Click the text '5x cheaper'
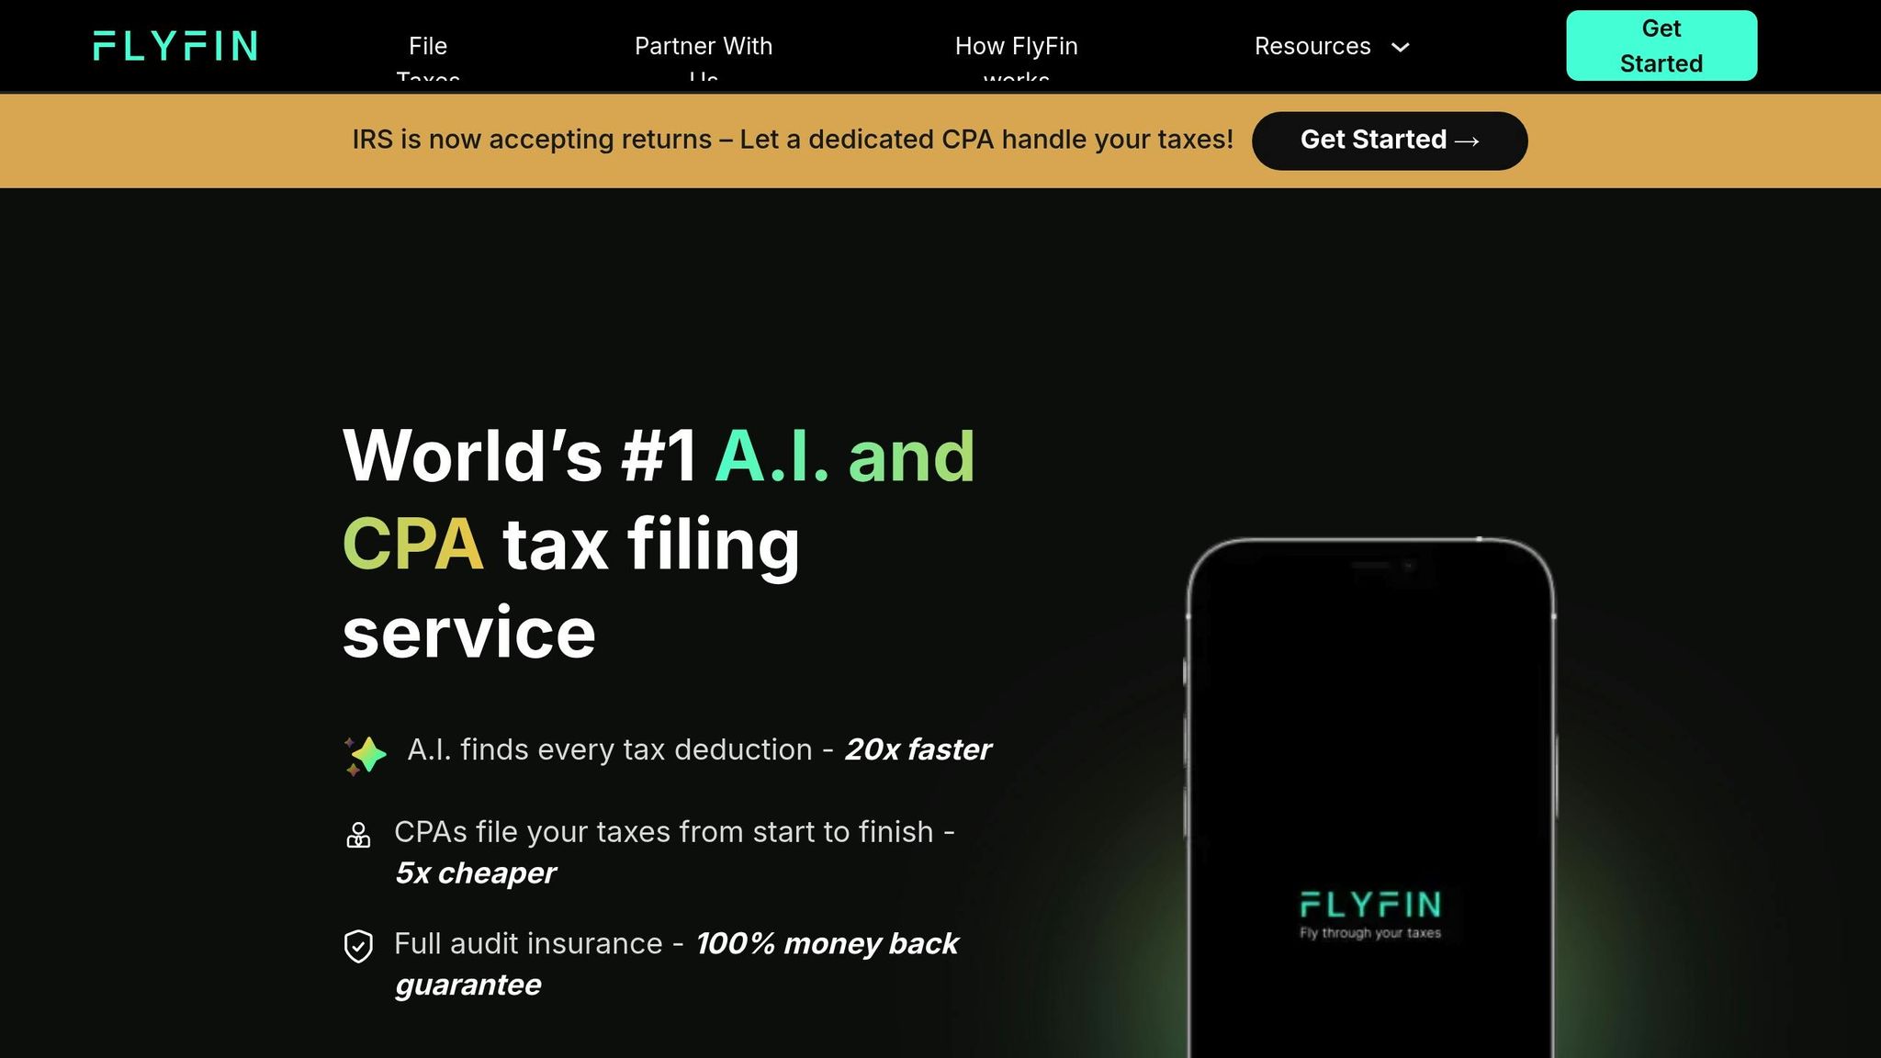Viewport: 1881px width, 1058px height. click(475, 872)
